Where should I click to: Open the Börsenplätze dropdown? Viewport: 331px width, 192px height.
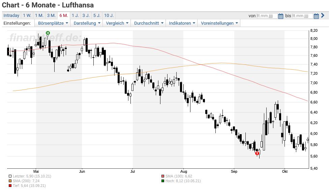tap(53, 23)
